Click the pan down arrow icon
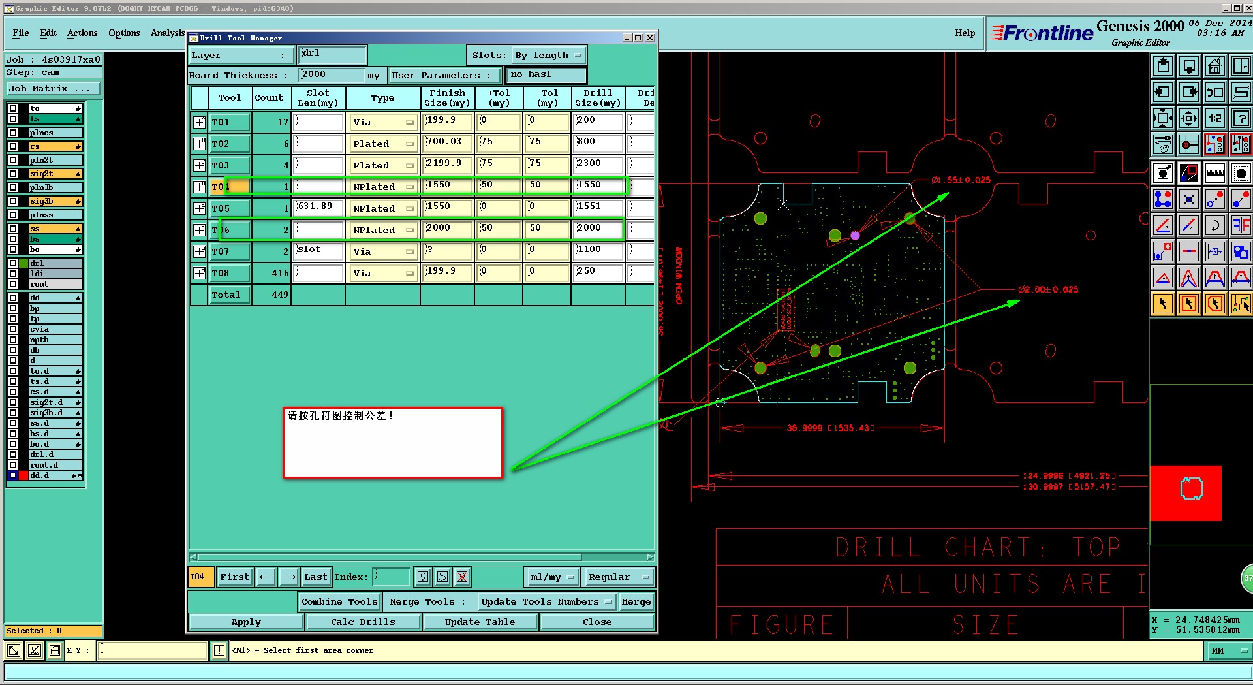 tap(1189, 66)
